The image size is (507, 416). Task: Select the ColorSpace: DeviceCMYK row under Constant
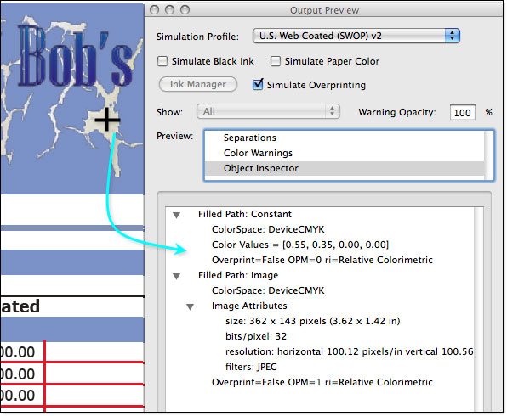pos(268,229)
